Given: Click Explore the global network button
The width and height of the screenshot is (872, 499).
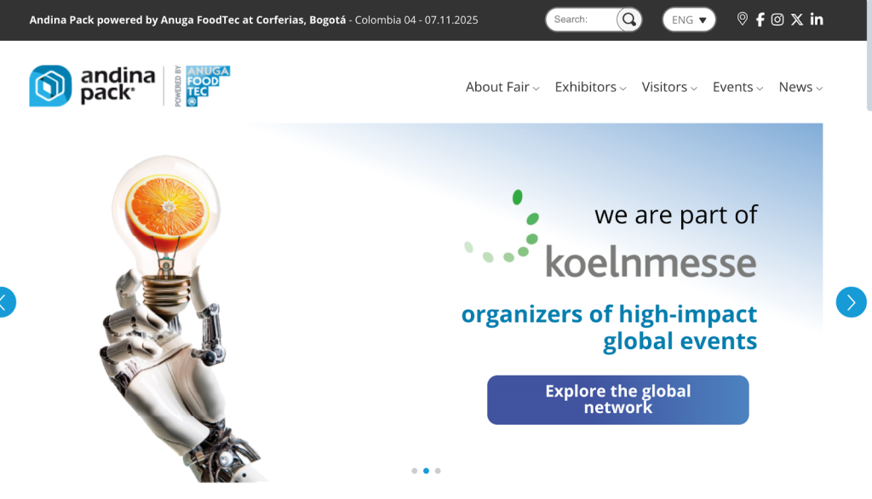Looking at the screenshot, I should 618,399.
